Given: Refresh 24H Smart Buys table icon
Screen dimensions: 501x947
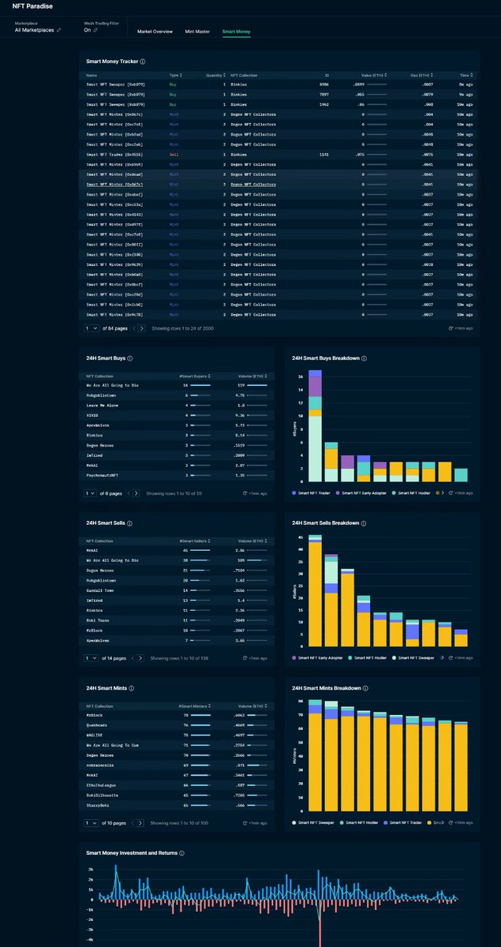Looking at the screenshot, I should pos(245,493).
